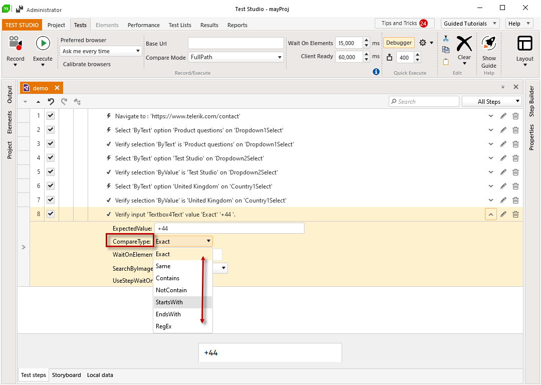
Task: Delete step 4 with trash icon
Action: (515, 158)
